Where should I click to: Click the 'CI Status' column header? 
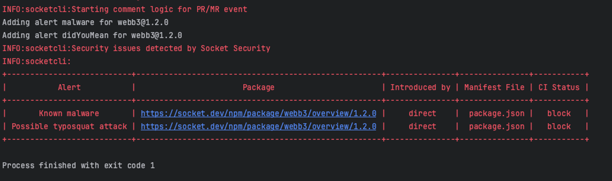click(x=559, y=87)
